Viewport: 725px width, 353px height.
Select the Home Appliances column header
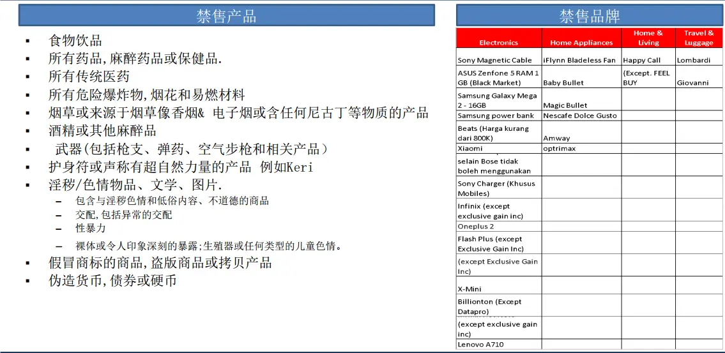tap(581, 43)
